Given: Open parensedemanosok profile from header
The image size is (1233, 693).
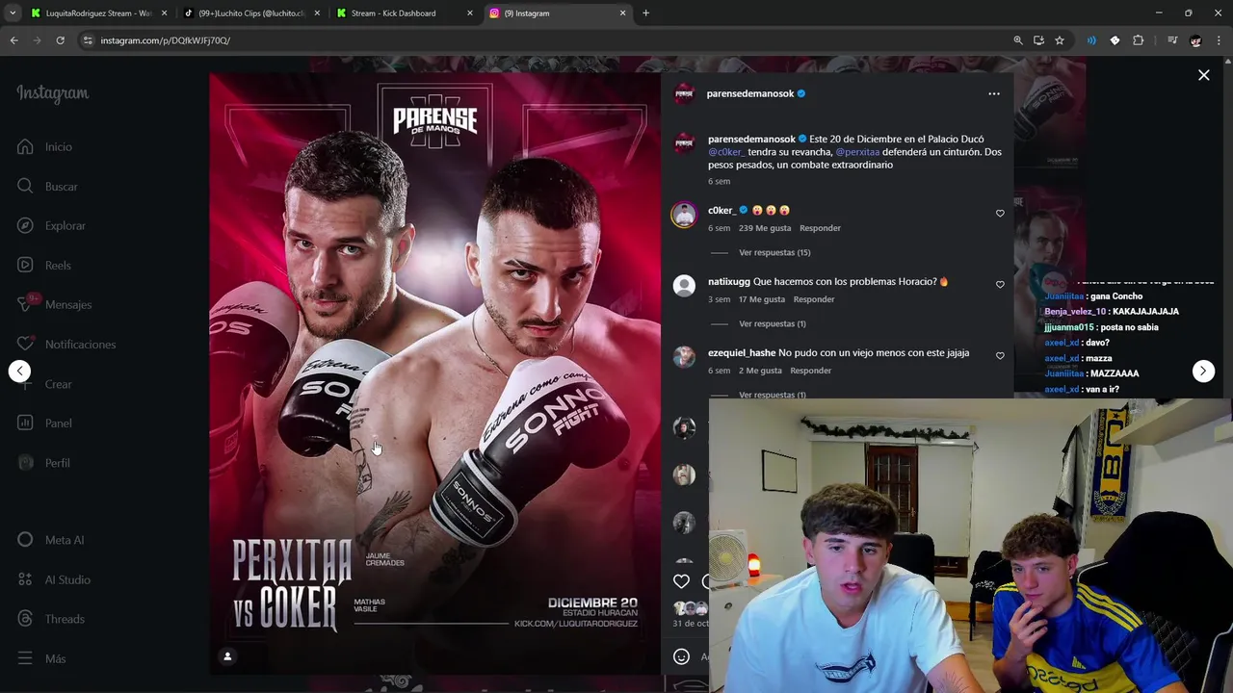Looking at the screenshot, I should coord(750,93).
